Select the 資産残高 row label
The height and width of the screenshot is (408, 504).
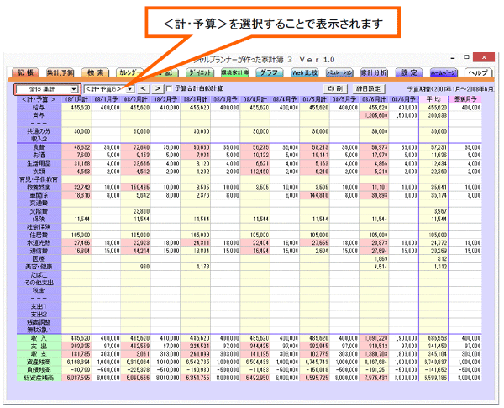pos(39,362)
